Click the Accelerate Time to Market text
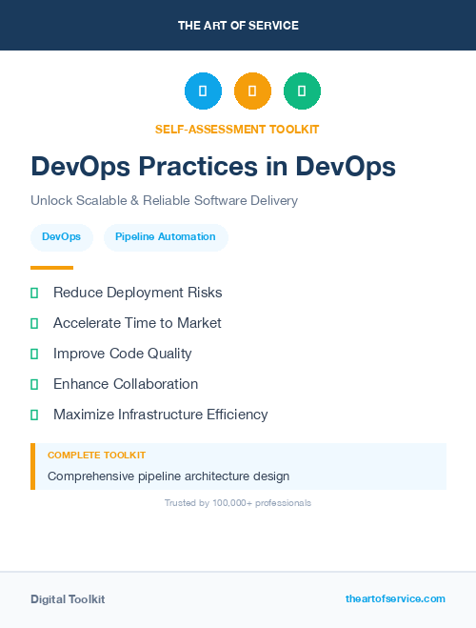This screenshot has height=628, width=476. tap(137, 323)
